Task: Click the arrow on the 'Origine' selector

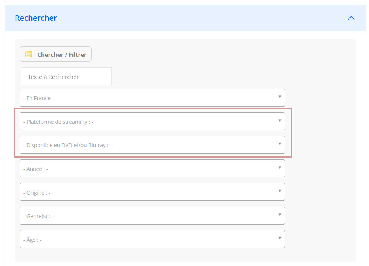Action: tap(280, 192)
